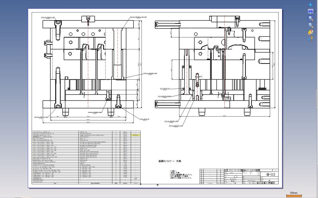Viewport: 318px width, 198px height.
Task: Click the first row of the parts table
Action: [87, 132]
